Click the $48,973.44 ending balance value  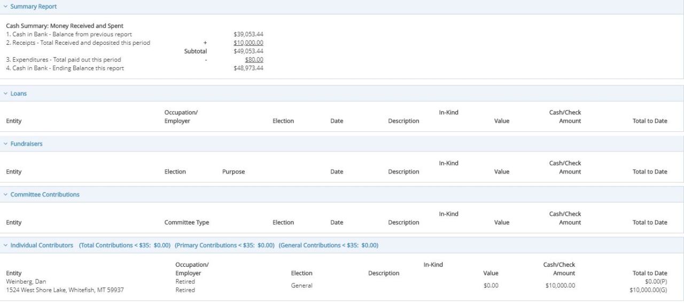click(248, 68)
